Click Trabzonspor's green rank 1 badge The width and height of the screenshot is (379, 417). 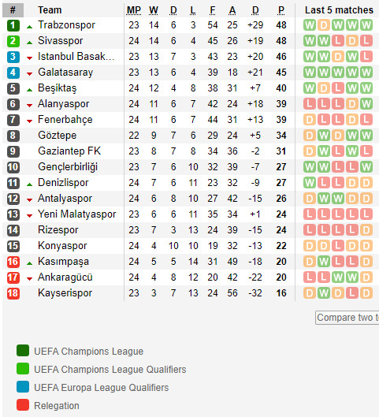click(13, 25)
